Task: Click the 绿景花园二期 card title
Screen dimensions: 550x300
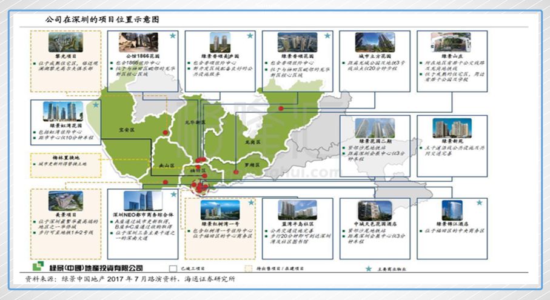Action: [x=375, y=141]
